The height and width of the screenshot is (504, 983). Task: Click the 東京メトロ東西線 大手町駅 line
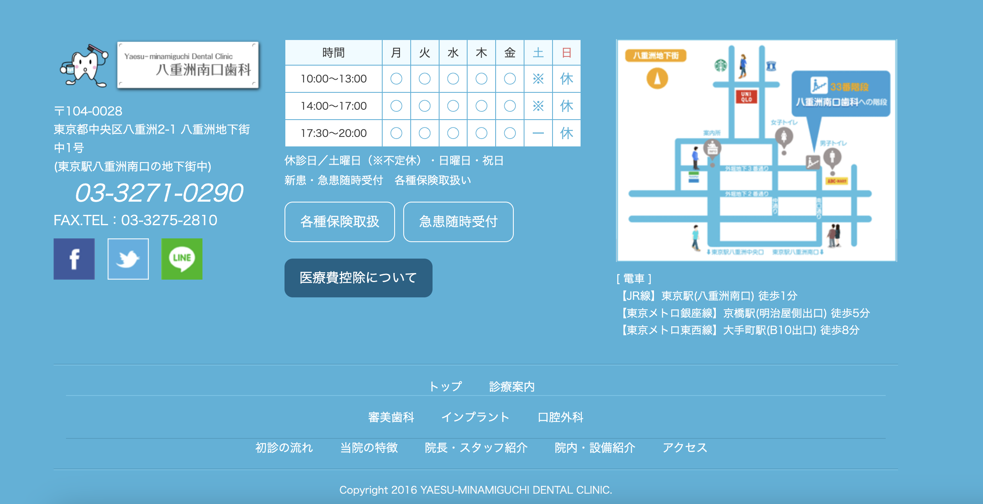[x=739, y=330]
